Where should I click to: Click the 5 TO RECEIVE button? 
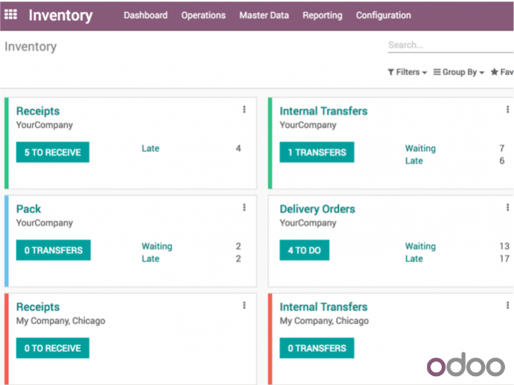[53, 153]
